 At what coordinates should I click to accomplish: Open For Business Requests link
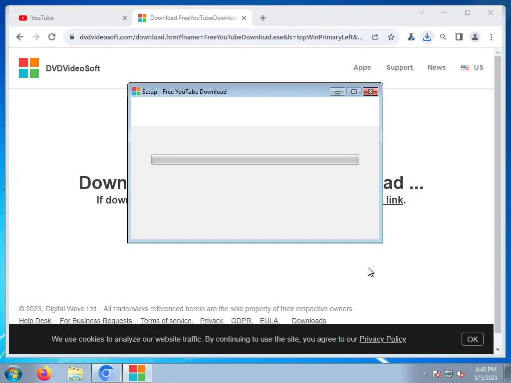(x=96, y=321)
